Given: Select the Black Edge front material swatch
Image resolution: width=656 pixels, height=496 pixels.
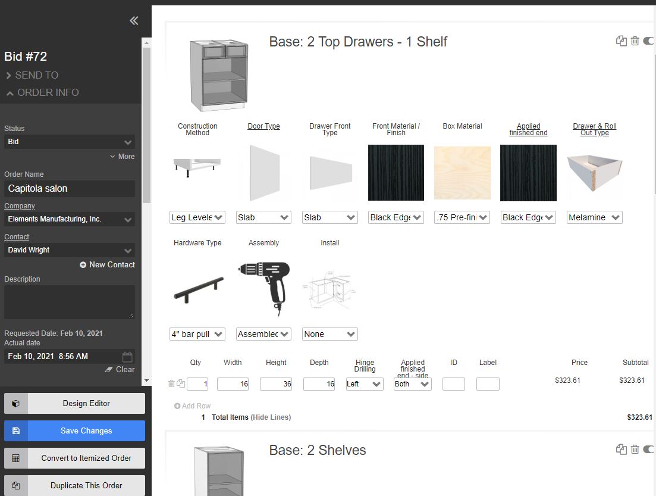Looking at the screenshot, I should point(396,173).
